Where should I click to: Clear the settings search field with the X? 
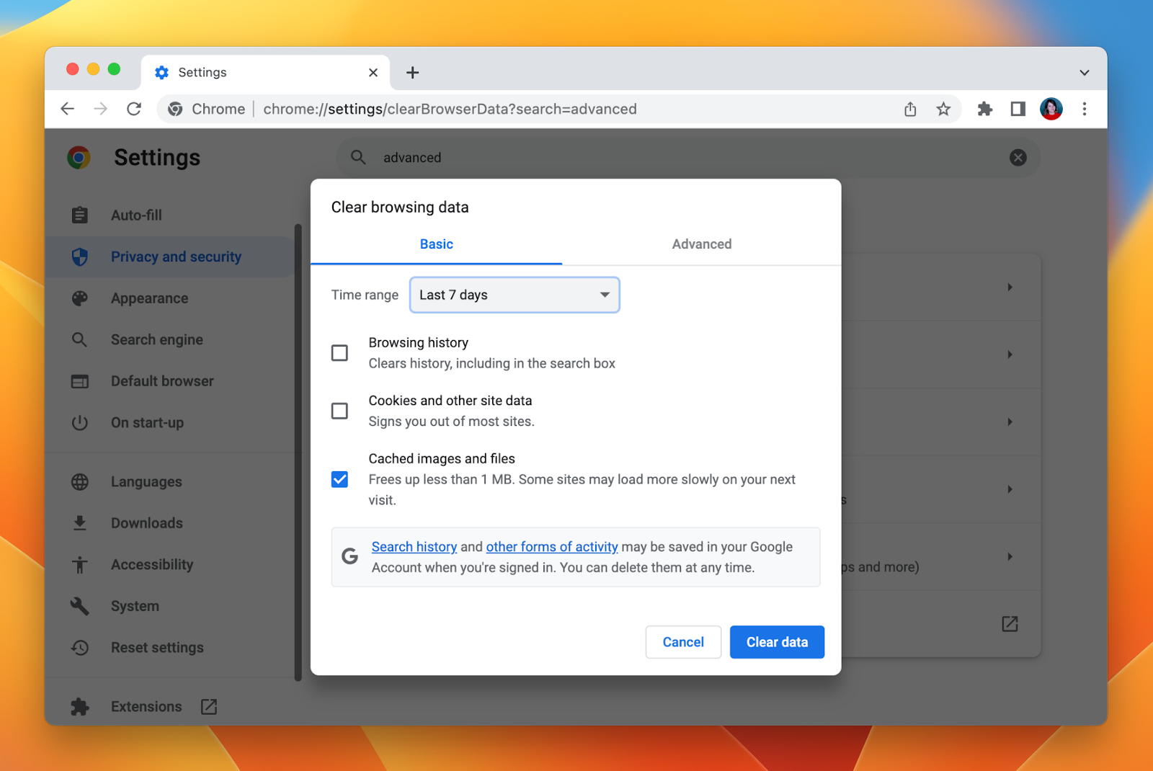[x=1018, y=157]
